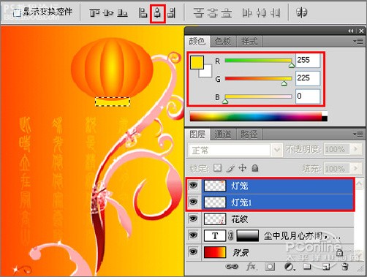Click the B value field showing 0

pyautogui.click(x=308, y=96)
